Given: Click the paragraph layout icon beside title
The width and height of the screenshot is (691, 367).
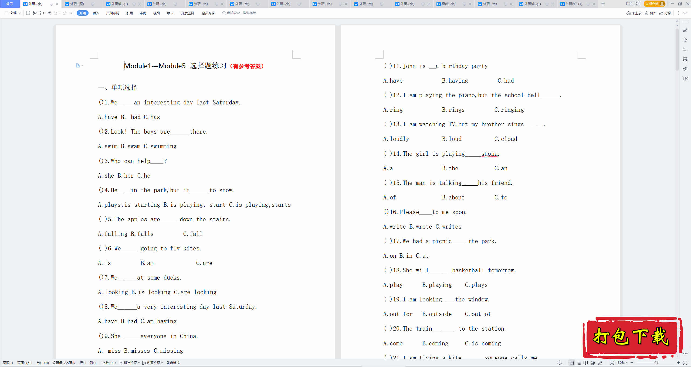Looking at the screenshot, I should (78, 66).
